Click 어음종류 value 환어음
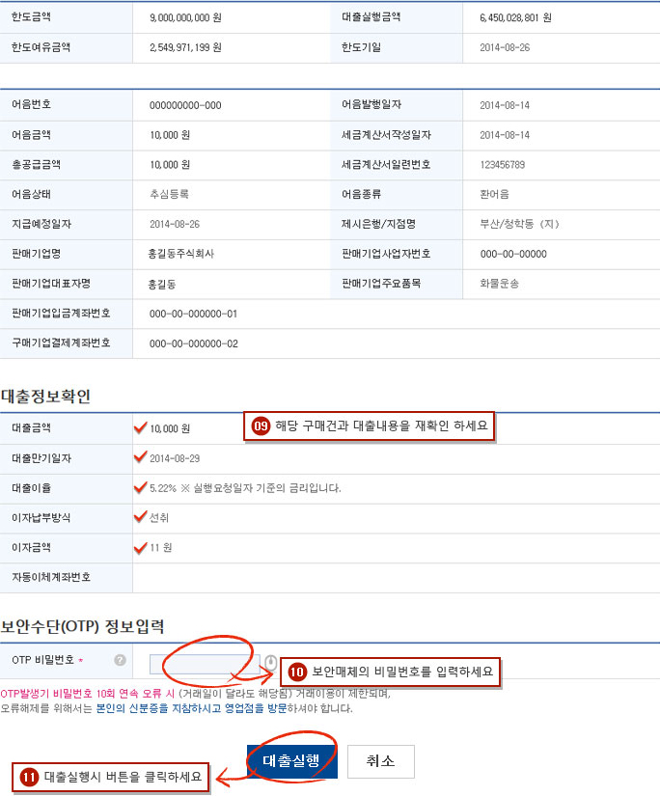This screenshot has width=660, height=796. (494, 194)
